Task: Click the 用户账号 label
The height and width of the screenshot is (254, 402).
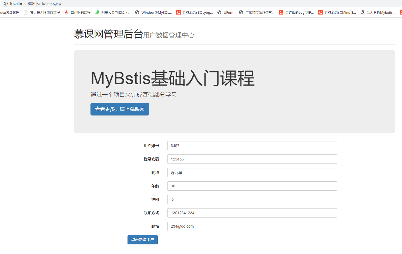Action: point(151,146)
